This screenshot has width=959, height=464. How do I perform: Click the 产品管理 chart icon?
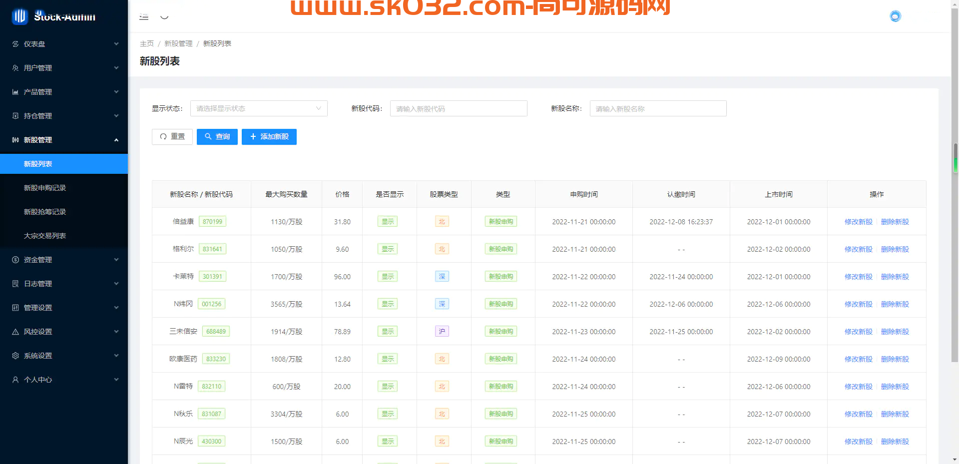point(15,92)
